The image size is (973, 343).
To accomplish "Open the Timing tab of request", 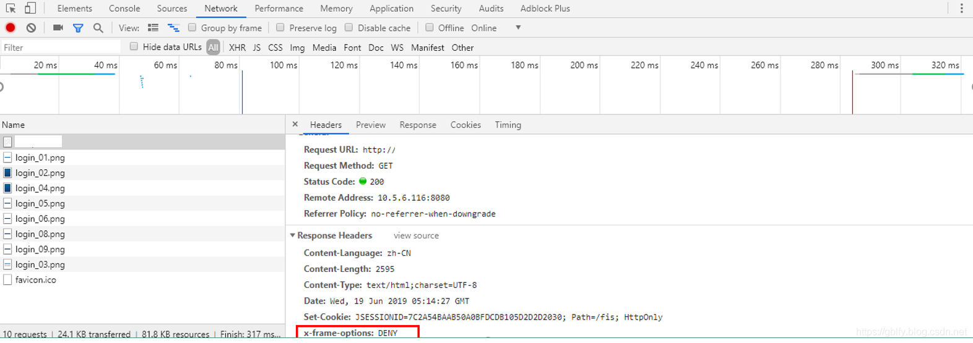I will pos(508,125).
